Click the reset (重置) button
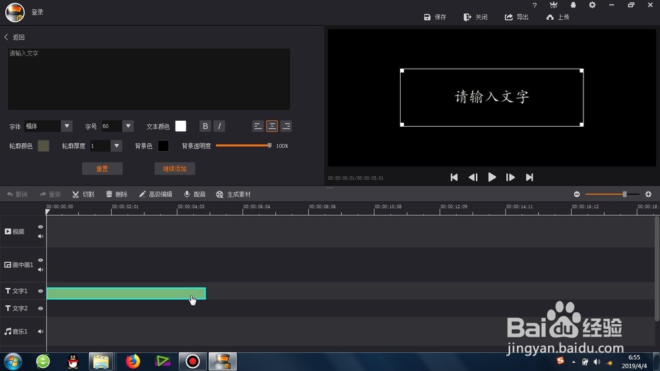This screenshot has height=371, width=660. click(x=102, y=168)
